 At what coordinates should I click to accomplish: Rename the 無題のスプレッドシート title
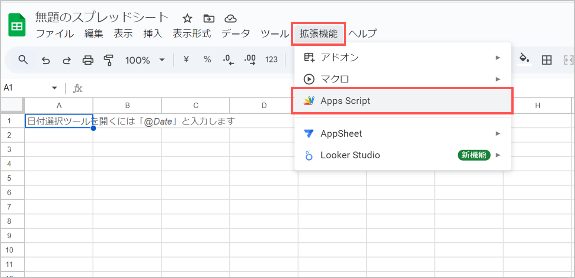click(x=102, y=17)
